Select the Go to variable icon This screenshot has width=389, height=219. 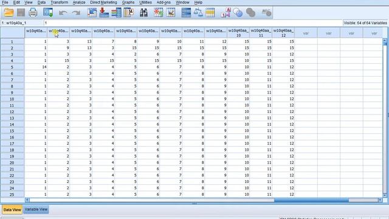pos(104,12)
